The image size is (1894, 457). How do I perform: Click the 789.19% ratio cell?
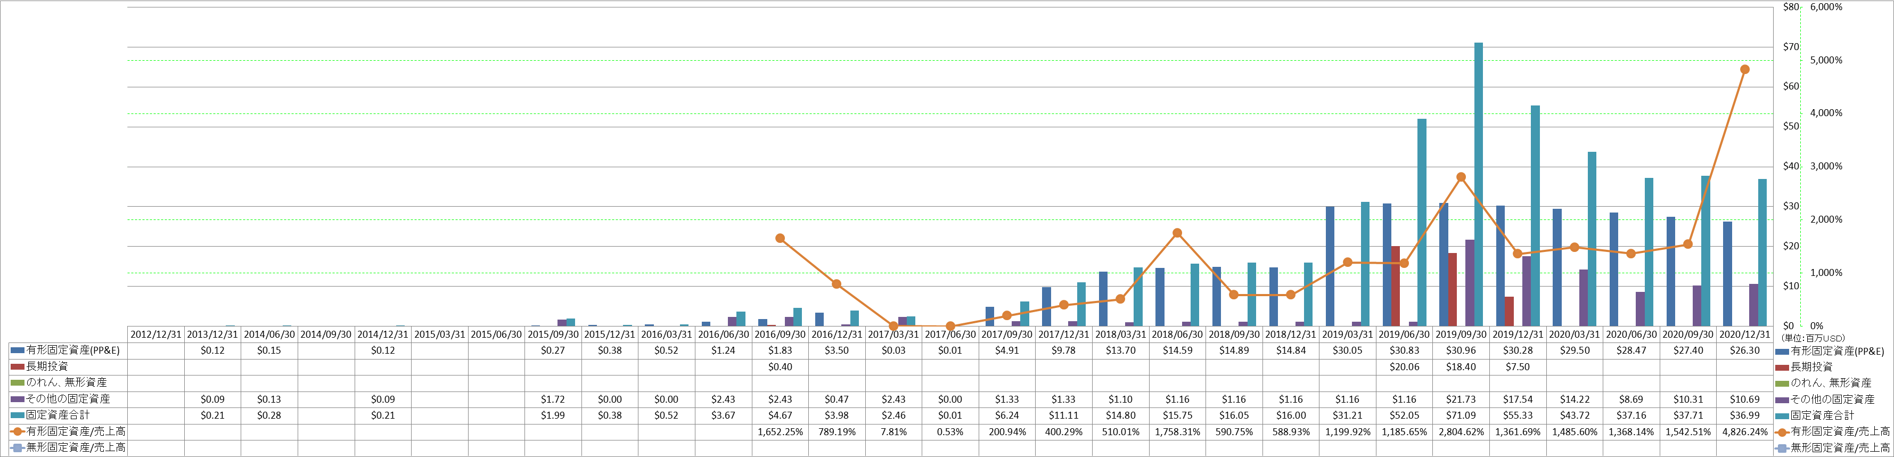[837, 431]
